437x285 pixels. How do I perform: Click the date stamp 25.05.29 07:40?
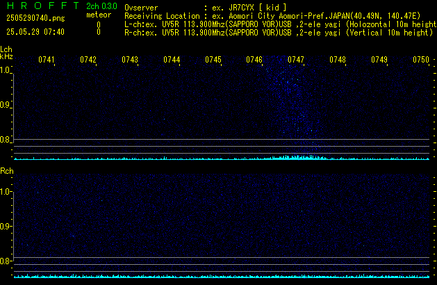35,32
